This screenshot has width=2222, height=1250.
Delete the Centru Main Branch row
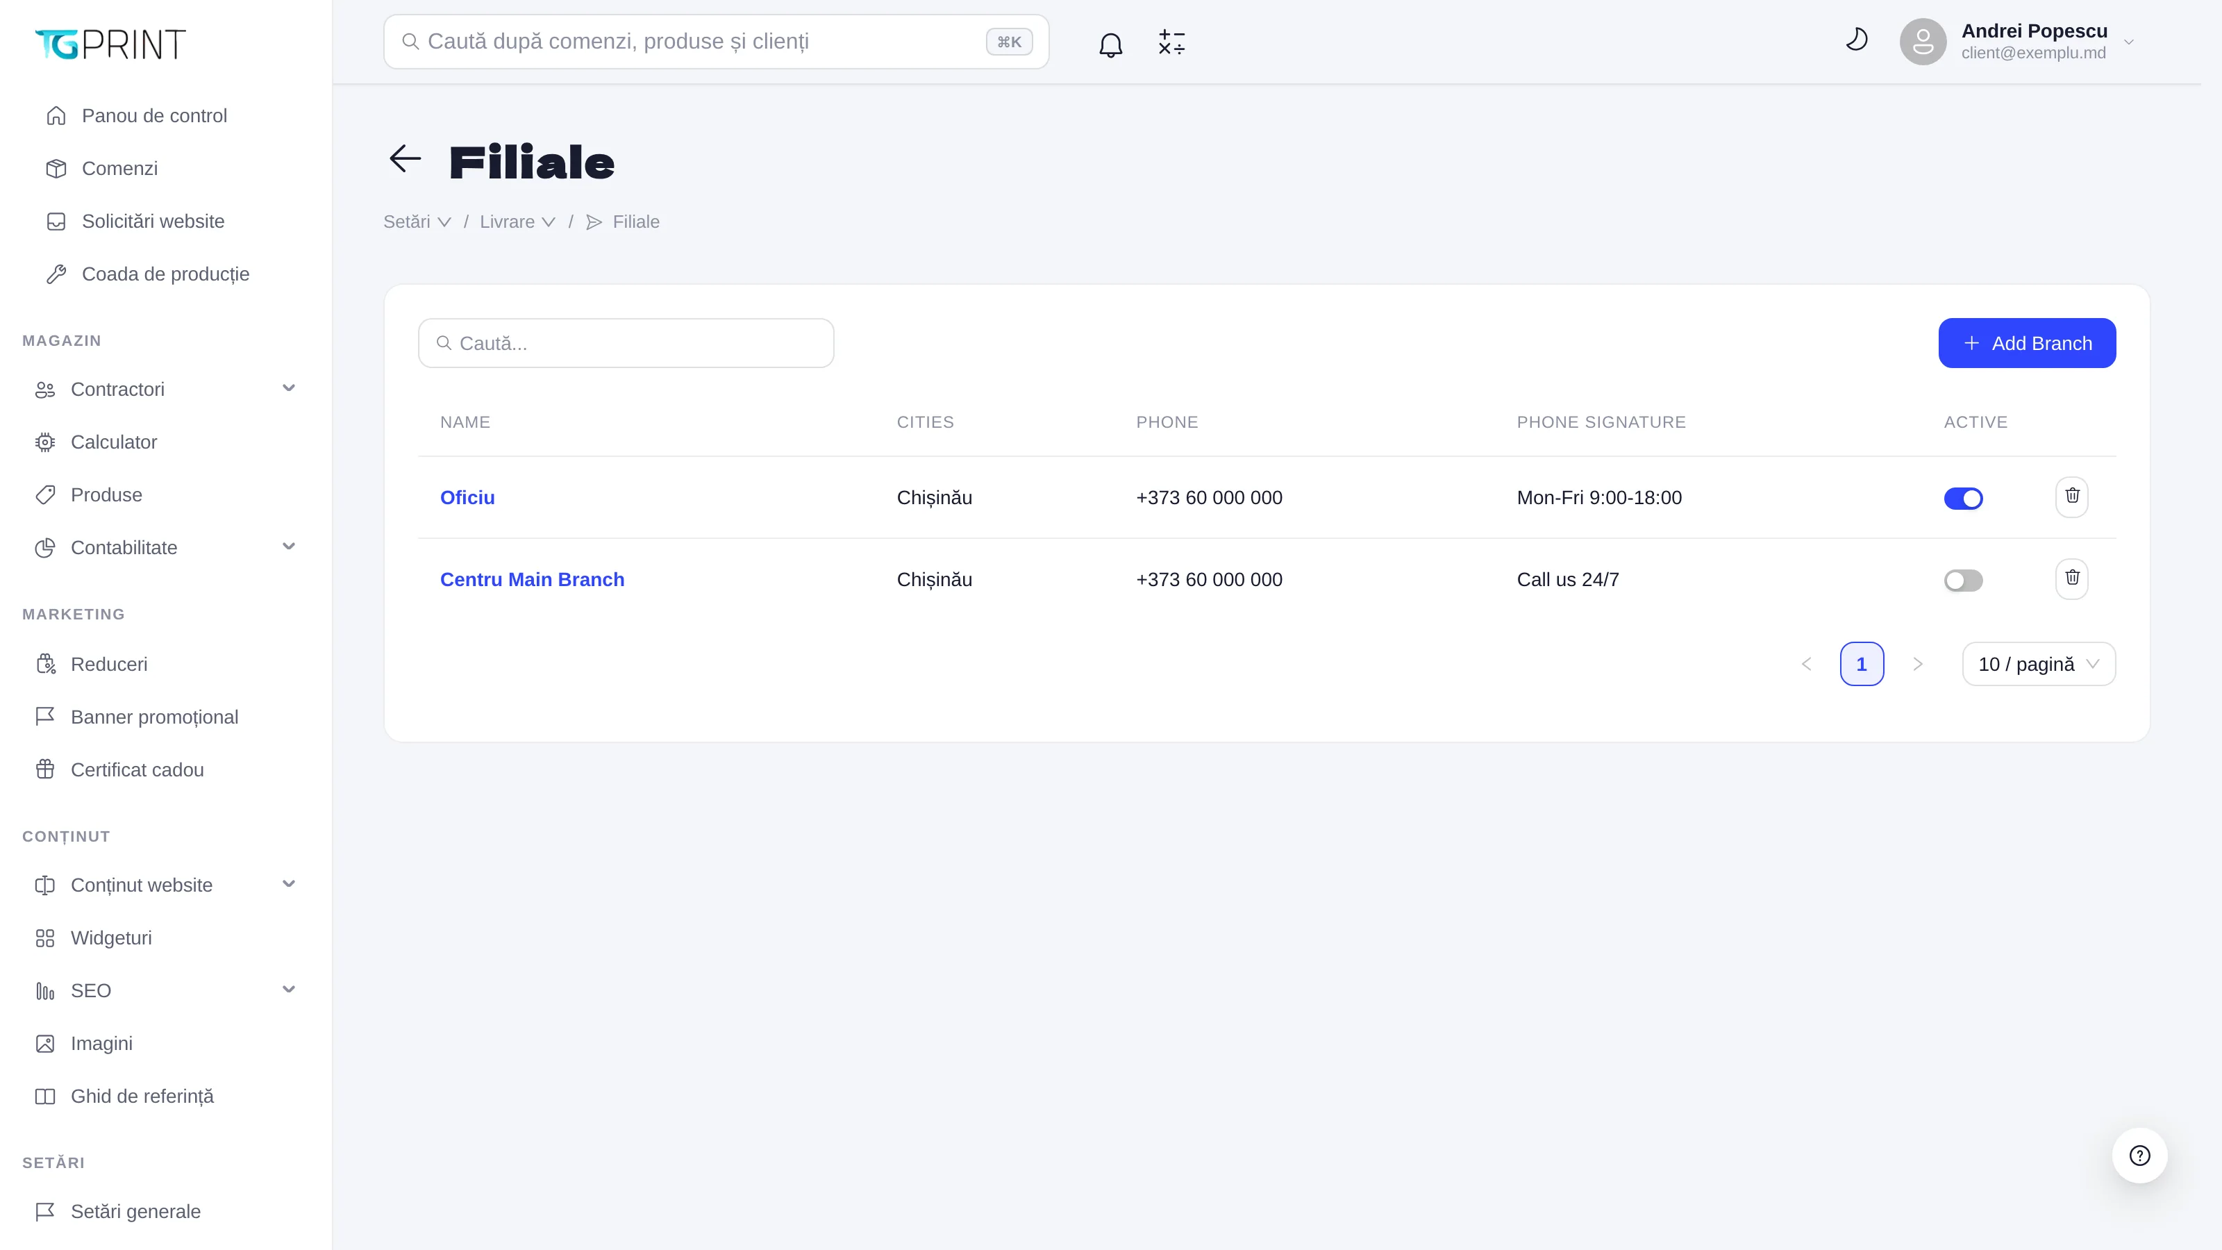(2072, 579)
